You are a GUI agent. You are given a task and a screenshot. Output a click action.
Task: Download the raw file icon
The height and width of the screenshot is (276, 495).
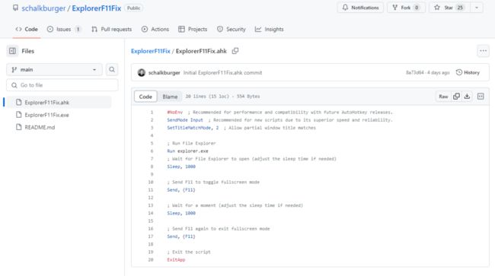tap(467, 97)
